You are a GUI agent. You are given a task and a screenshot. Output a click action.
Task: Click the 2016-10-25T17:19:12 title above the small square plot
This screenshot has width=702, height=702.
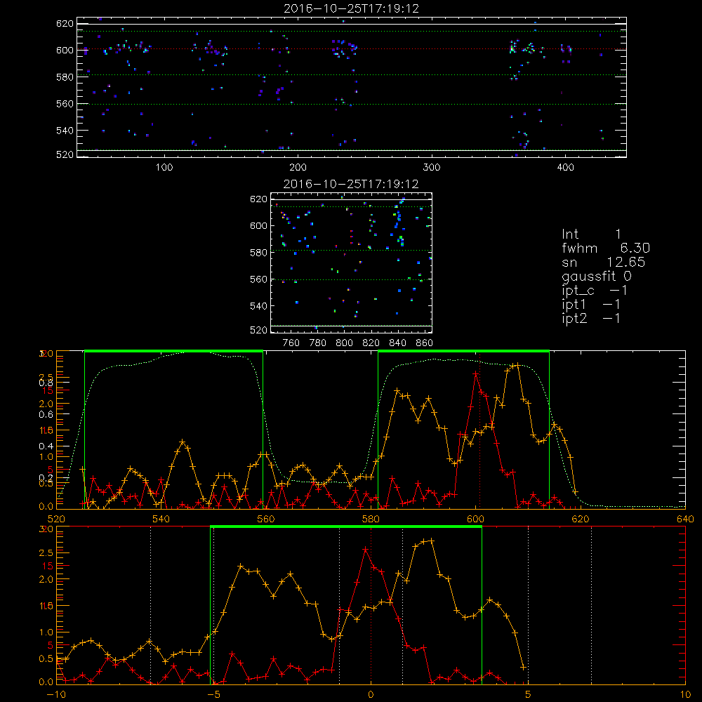tap(351, 184)
